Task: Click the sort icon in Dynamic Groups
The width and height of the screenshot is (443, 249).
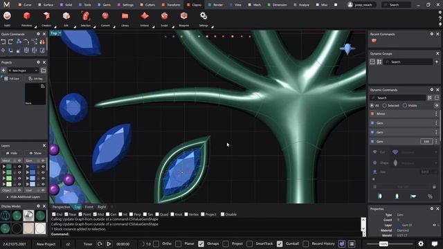Action: coord(379,62)
